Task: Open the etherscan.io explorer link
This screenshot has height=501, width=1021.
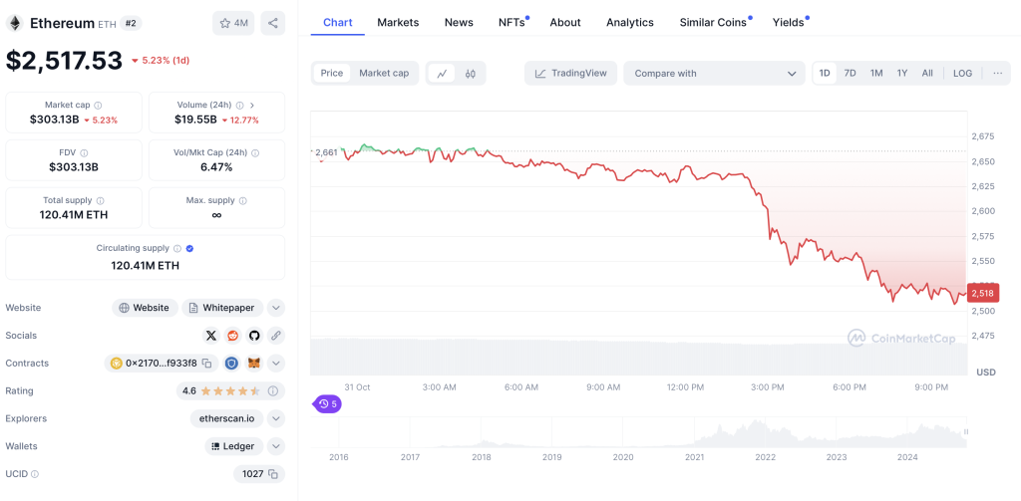Action: pyautogui.click(x=226, y=418)
